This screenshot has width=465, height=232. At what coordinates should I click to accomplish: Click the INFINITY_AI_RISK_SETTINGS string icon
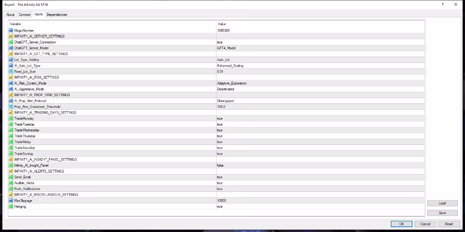pyautogui.click(x=11, y=77)
